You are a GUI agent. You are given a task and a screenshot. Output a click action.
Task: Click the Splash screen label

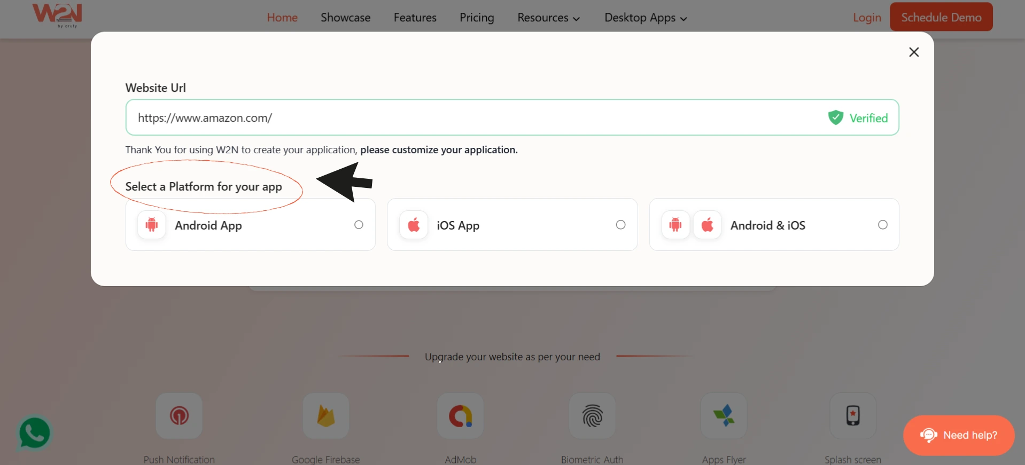(853, 460)
